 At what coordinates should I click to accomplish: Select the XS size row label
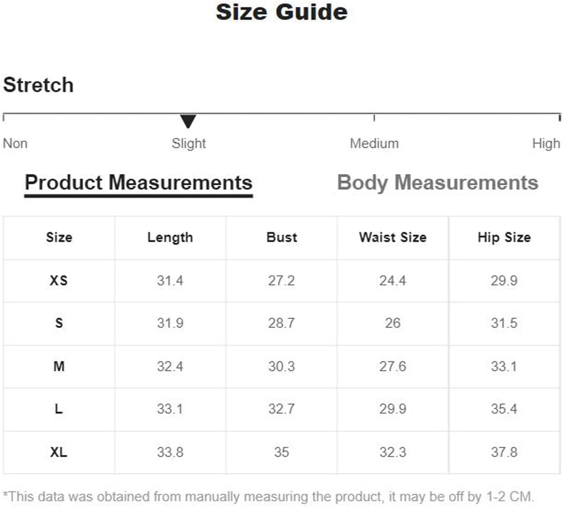[x=59, y=280]
